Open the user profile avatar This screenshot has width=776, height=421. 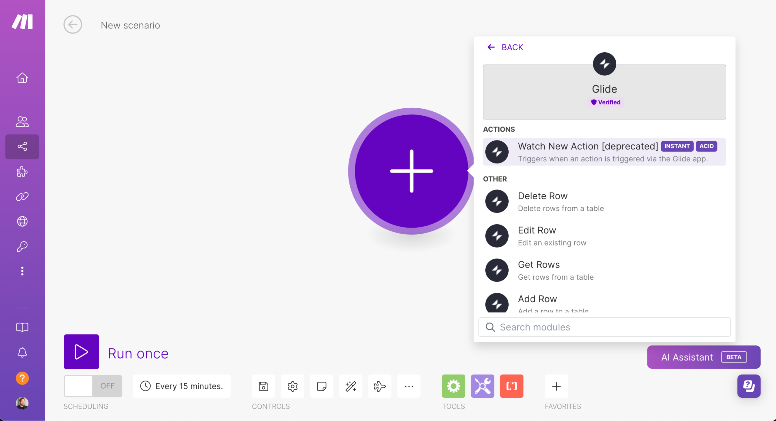pyautogui.click(x=22, y=403)
